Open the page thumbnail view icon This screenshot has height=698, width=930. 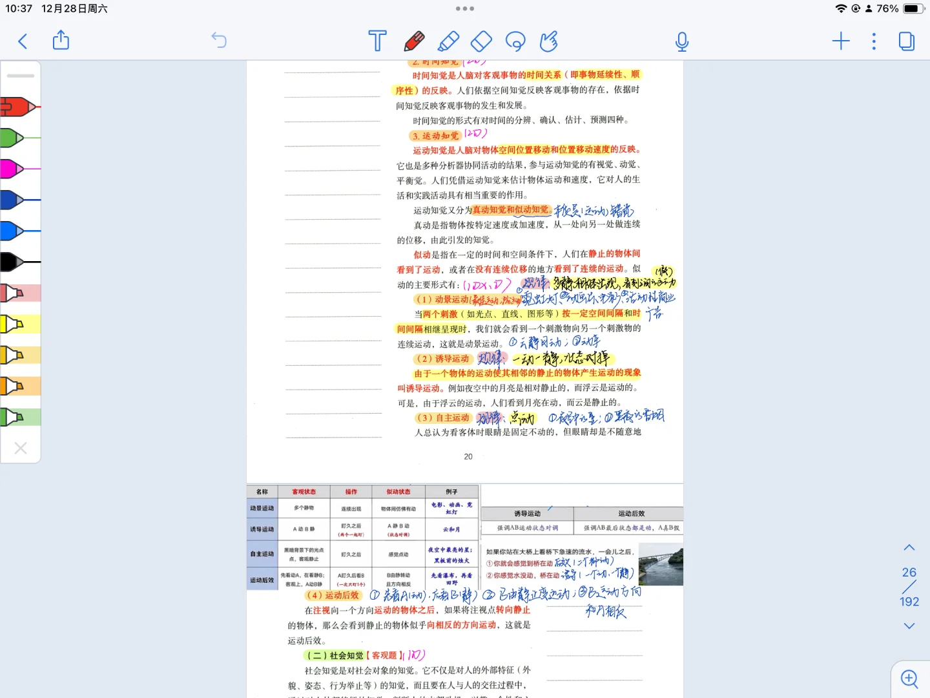click(906, 40)
